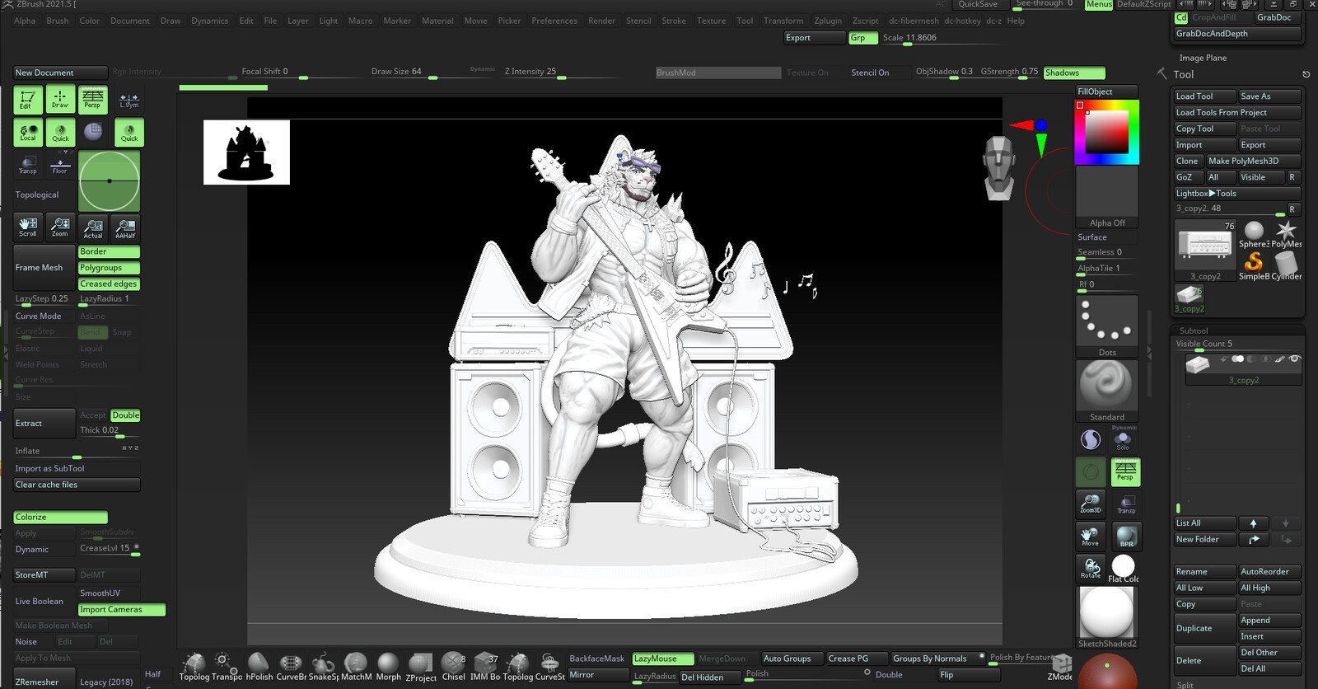
Task: Select the Morph brush
Action: coord(388,666)
